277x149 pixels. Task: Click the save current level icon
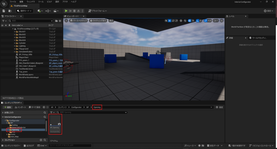coord(4,11)
